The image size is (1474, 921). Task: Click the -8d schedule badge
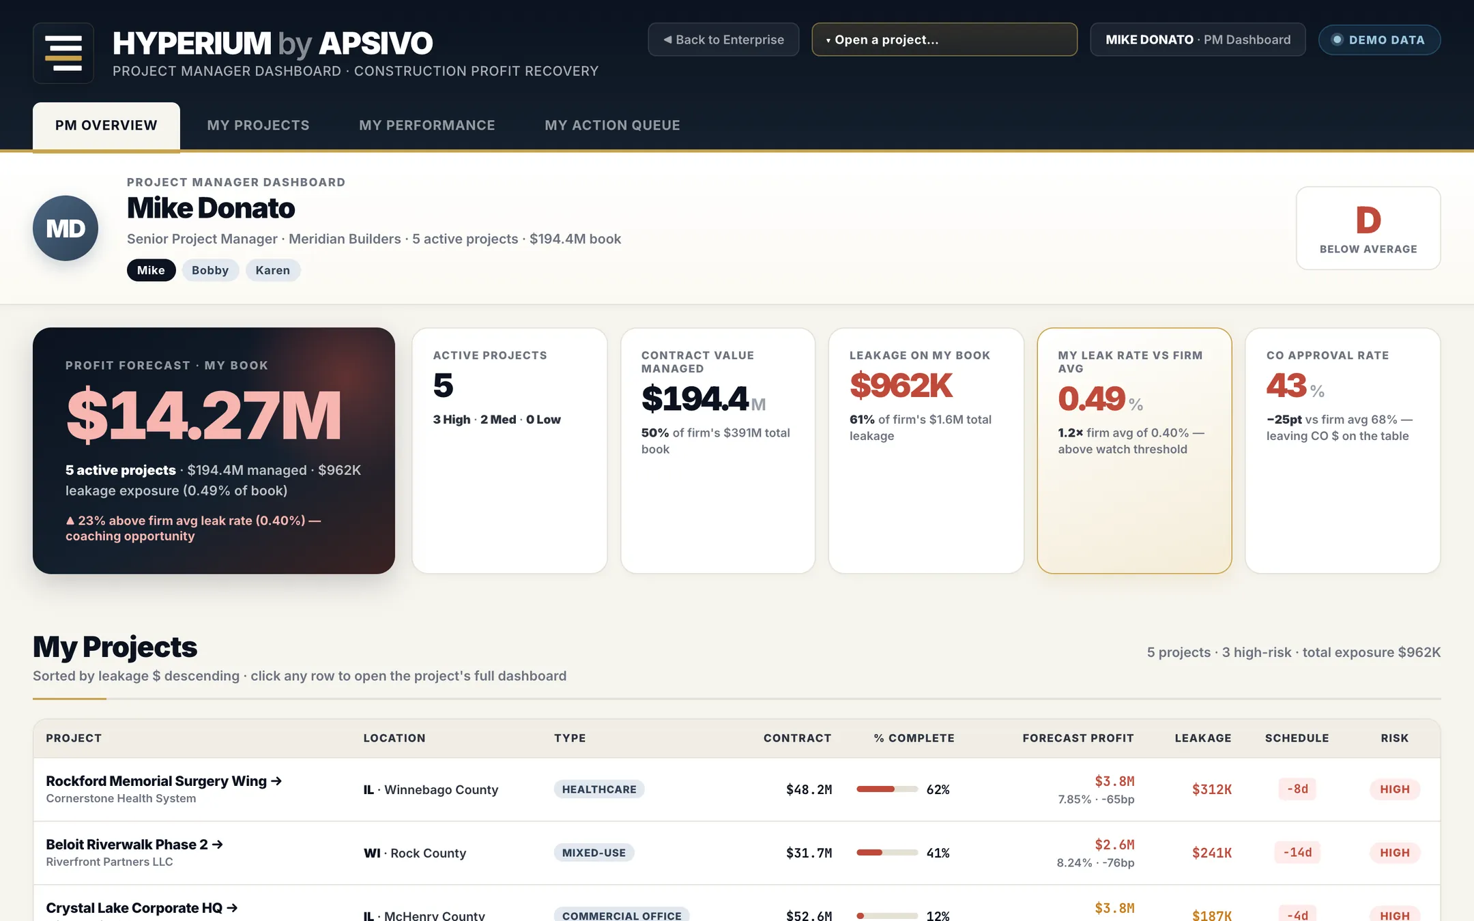[x=1297, y=789]
